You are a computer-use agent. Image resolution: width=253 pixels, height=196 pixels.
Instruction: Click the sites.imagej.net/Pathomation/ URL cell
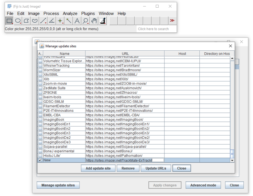tap(125, 156)
